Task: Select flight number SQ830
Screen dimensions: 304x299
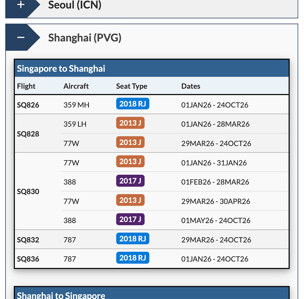Action: [28, 192]
